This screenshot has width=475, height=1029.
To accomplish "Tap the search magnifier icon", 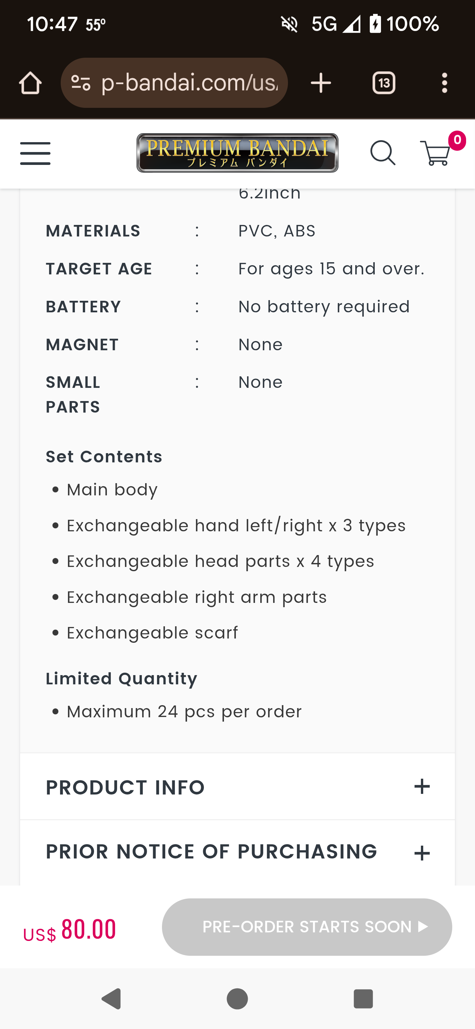I will pyautogui.click(x=383, y=153).
